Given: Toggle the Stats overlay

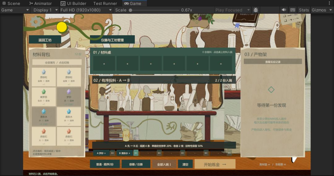Looking at the screenshot, I should [304, 10].
